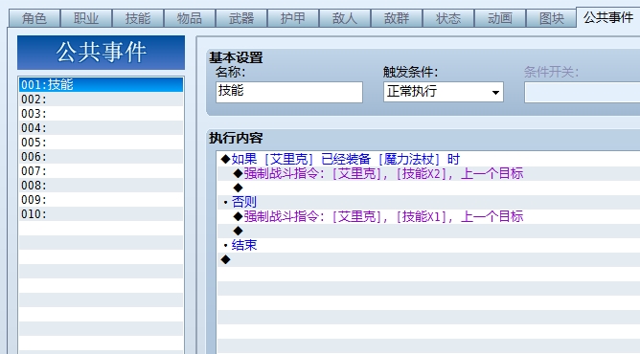The image size is (640, 354).
Task: Select the 公共事件 tab
Action: tap(608, 17)
